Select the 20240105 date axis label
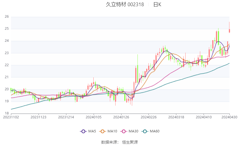This screenshot has height=145, width=239. click(x=94, y=117)
